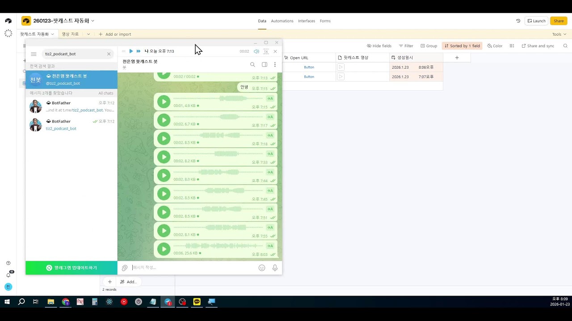Search records with Airtable magnifier icon

(565, 46)
